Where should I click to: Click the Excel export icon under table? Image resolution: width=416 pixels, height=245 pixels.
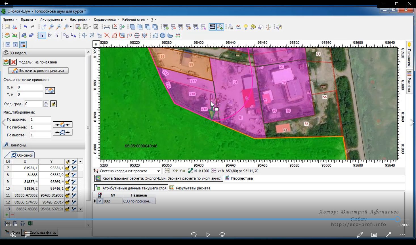30,223
